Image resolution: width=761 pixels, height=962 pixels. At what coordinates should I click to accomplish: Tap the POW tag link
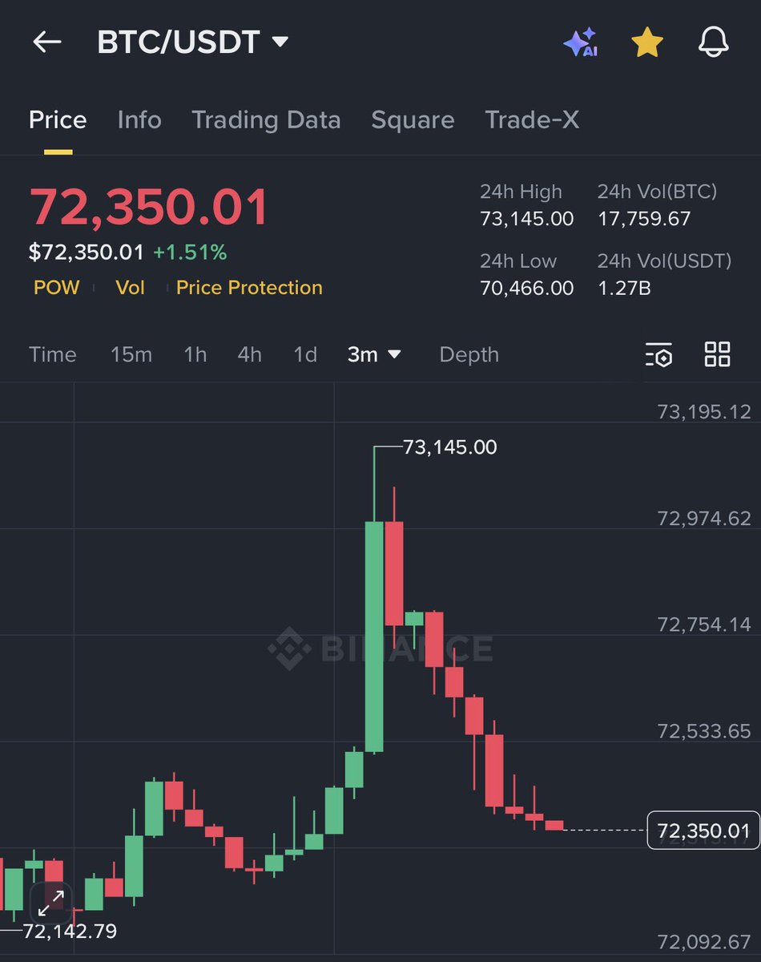(56, 288)
